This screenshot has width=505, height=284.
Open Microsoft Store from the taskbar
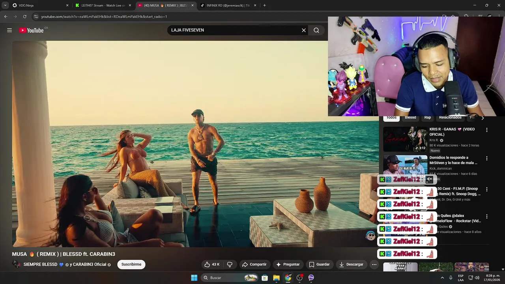pos(265,278)
